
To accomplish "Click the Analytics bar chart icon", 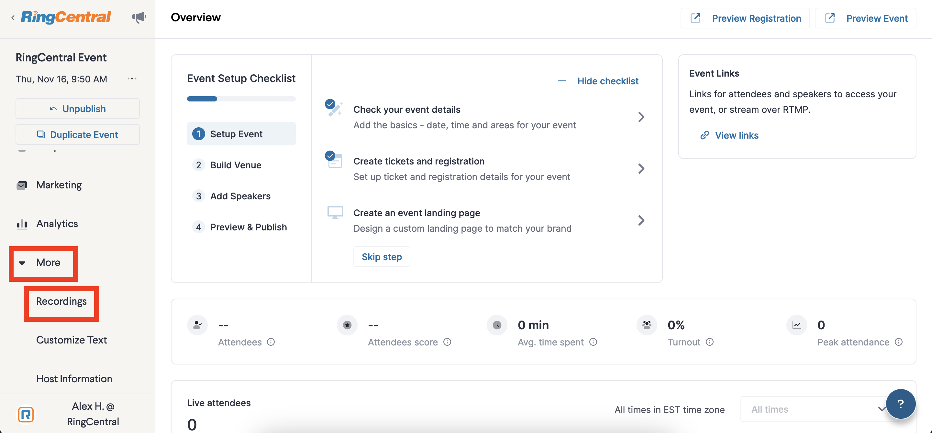I will click(x=22, y=224).
